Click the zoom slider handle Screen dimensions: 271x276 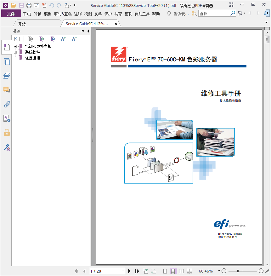click(238, 271)
